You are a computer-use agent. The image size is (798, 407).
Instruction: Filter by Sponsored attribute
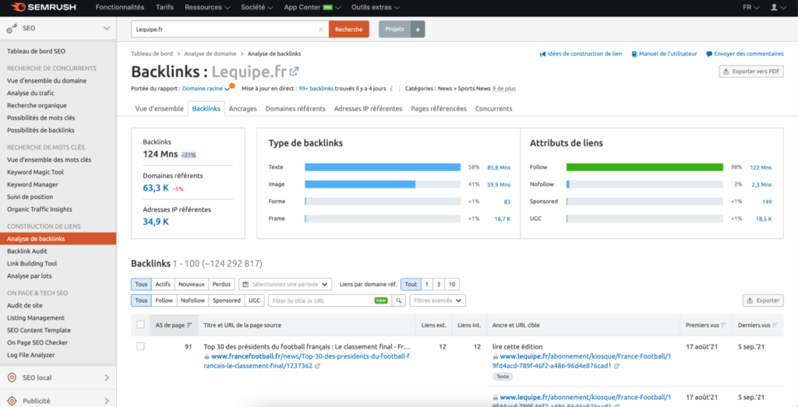[227, 300]
